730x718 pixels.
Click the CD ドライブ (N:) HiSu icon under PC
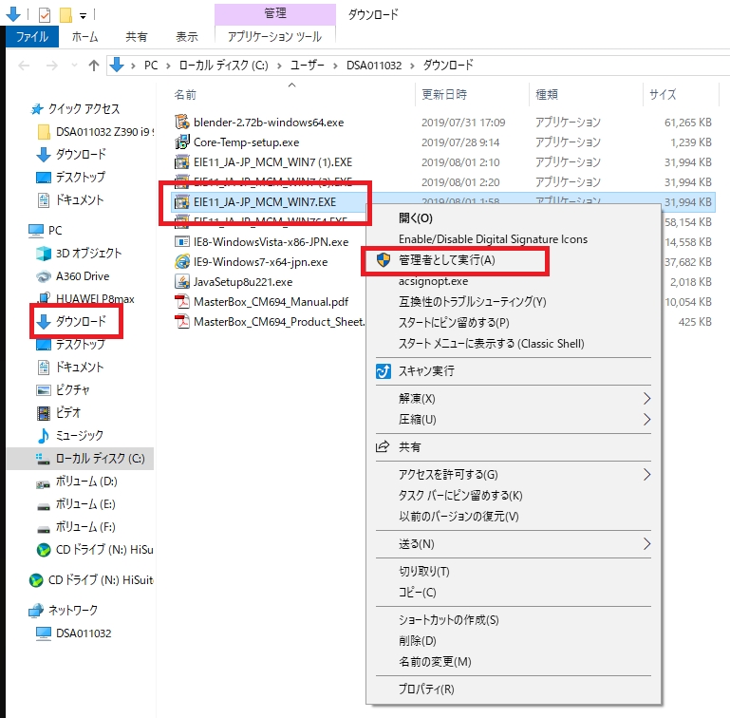(44, 550)
